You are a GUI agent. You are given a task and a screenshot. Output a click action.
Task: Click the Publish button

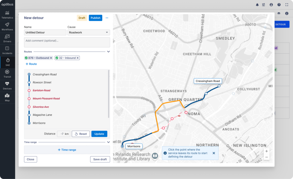tap(96, 18)
